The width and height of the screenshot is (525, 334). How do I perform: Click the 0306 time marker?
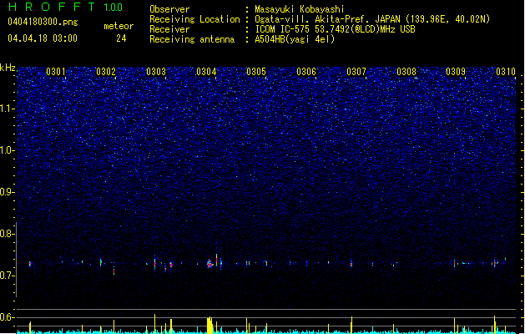tap(306, 72)
